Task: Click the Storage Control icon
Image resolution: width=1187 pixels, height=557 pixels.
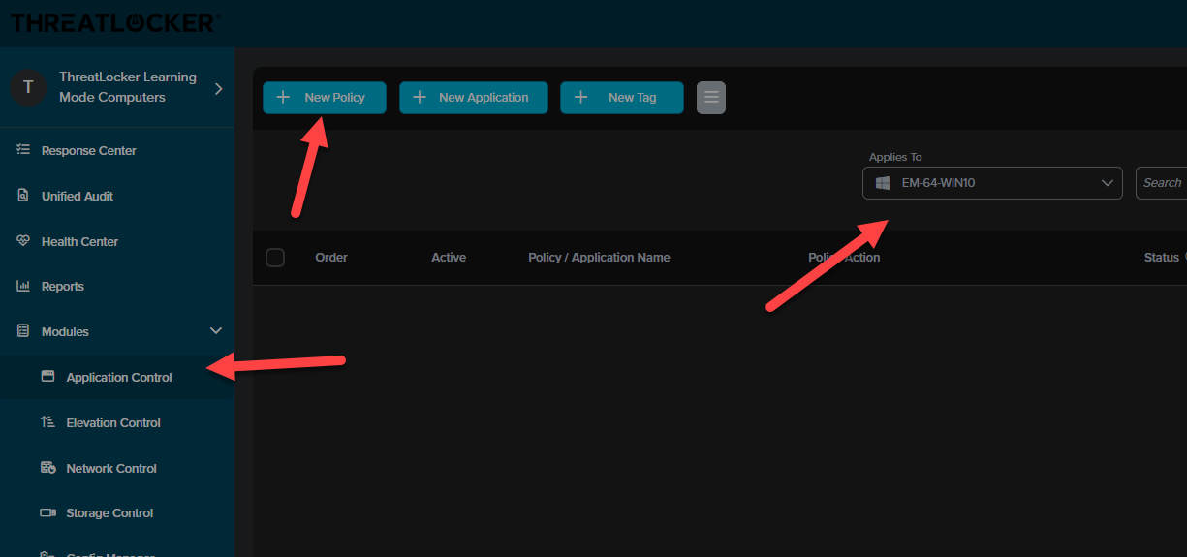Action: coord(47,512)
